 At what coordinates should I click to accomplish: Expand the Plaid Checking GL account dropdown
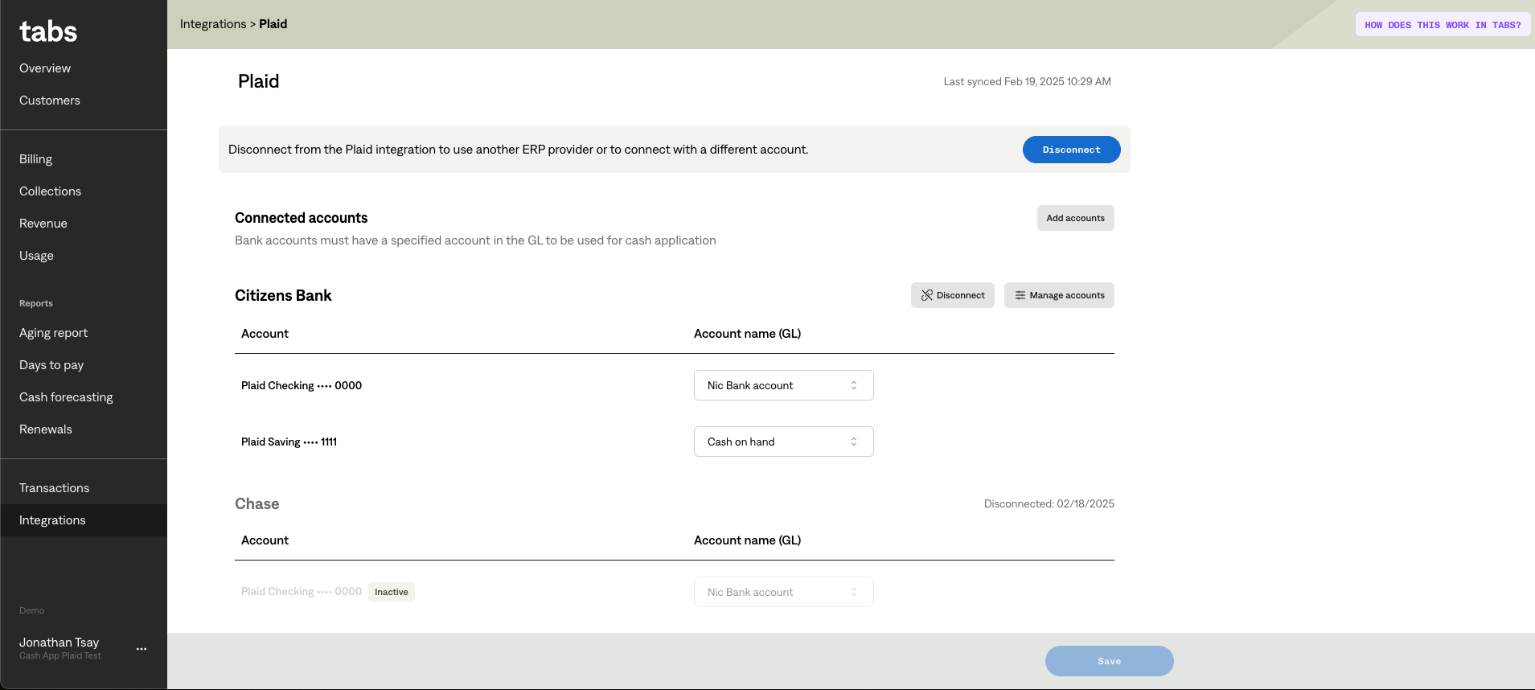(783, 385)
